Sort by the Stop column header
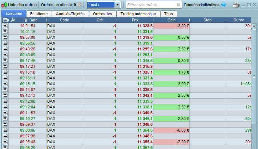The image size is (258, 149). [207, 20]
